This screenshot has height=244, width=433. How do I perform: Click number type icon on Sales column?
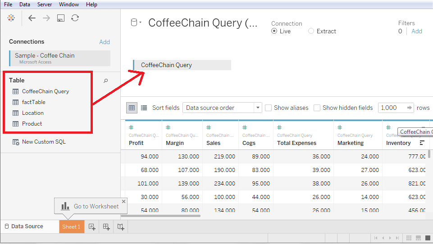(x=209, y=127)
